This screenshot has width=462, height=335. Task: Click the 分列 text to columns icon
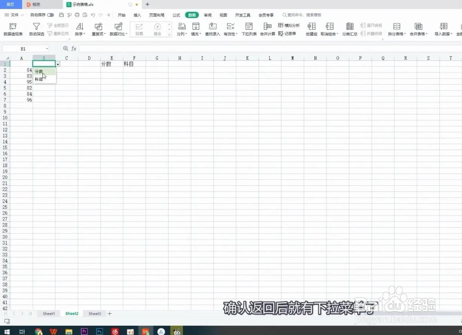[x=182, y=26]
